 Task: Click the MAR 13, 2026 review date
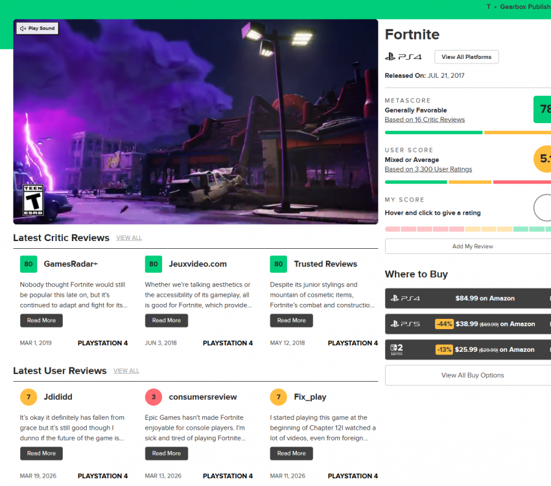pos(163,476)
